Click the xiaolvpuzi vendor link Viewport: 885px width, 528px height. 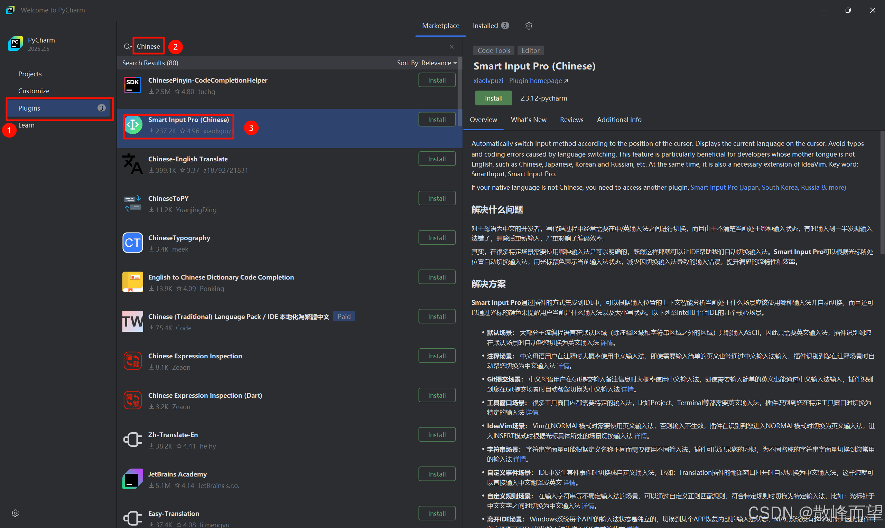click(x=487, y=81)
